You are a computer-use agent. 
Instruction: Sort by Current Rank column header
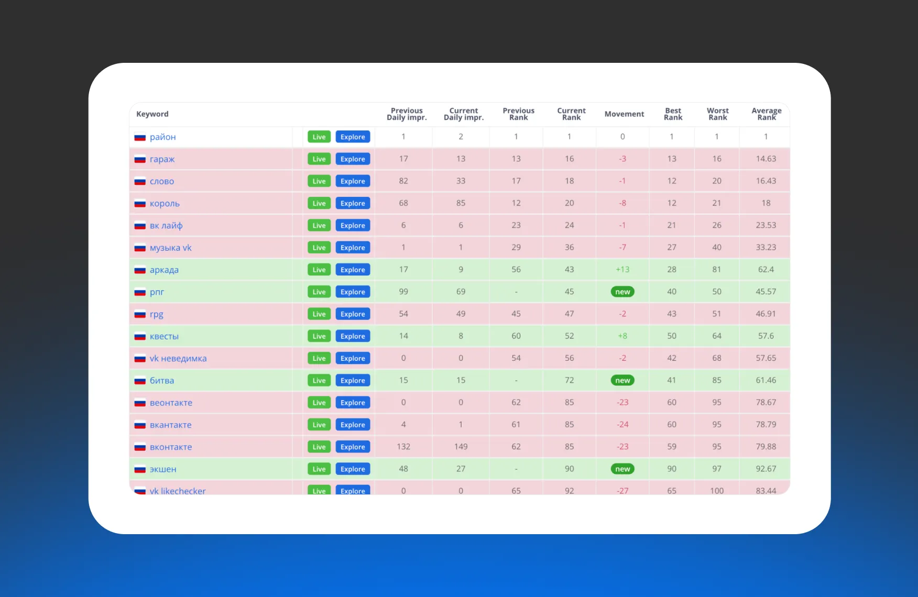tap(571, 114)
